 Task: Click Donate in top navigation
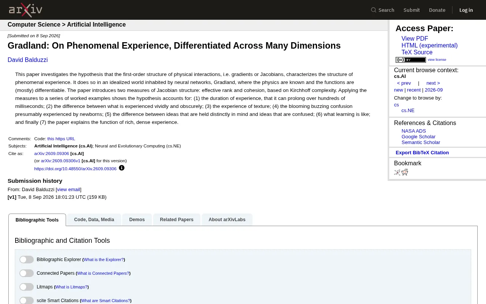[437, 10]
